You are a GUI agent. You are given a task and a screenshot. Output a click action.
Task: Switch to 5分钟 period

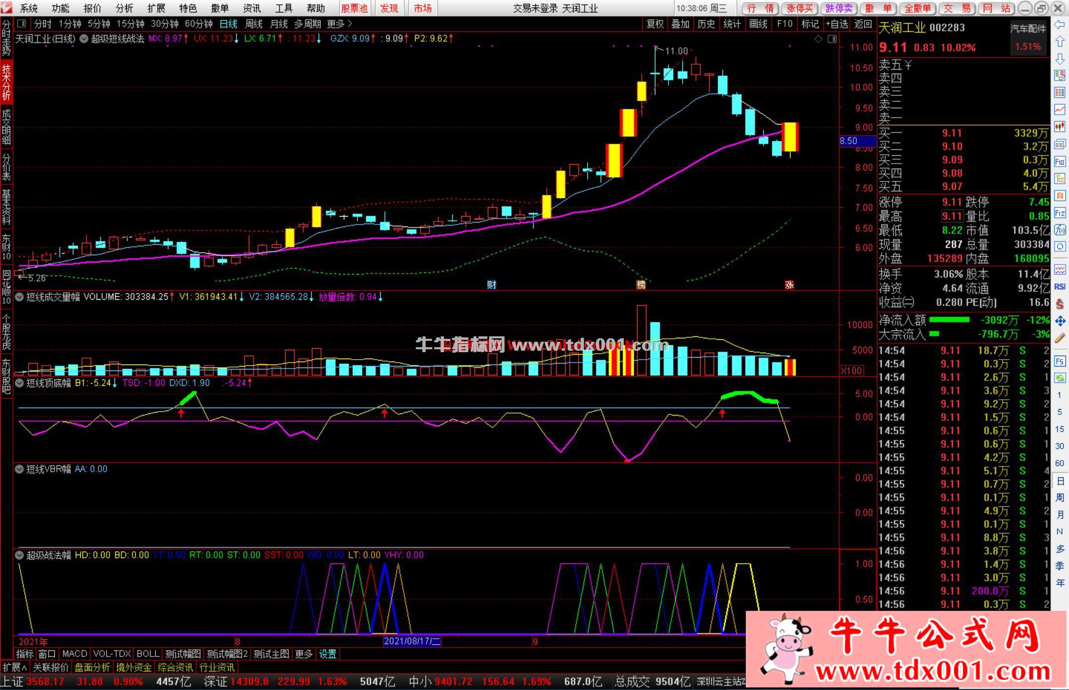(99, 24)
